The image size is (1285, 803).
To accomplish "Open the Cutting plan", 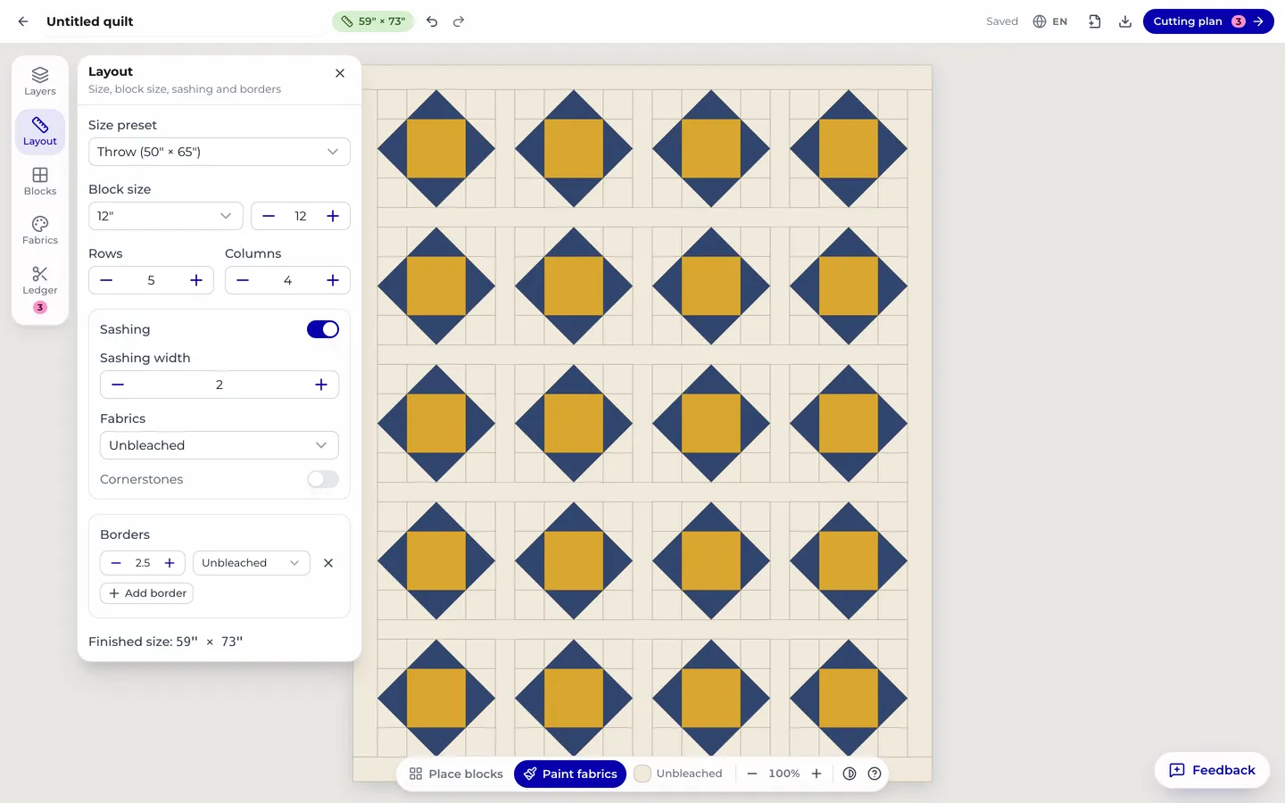I will [x=1208, y=21].
